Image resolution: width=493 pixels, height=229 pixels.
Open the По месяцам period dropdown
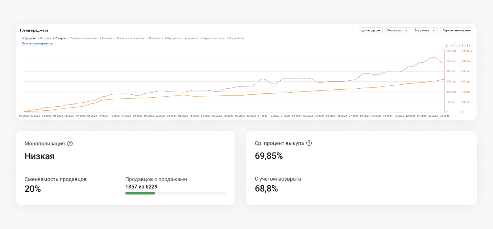(x=398, y=30)
